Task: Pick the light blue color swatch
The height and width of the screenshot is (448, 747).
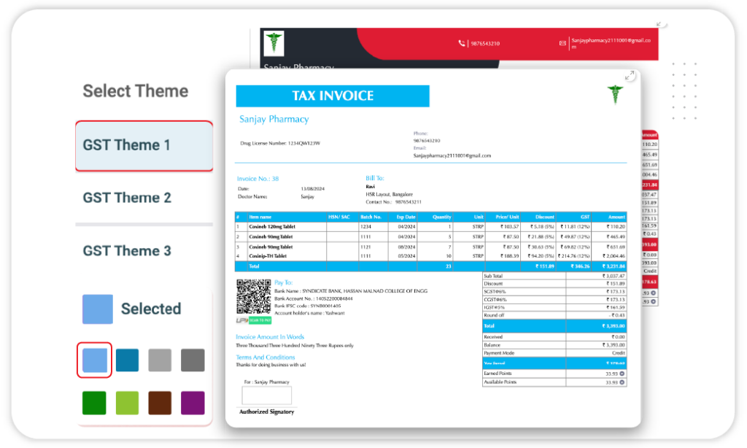Action: (94, 360)
